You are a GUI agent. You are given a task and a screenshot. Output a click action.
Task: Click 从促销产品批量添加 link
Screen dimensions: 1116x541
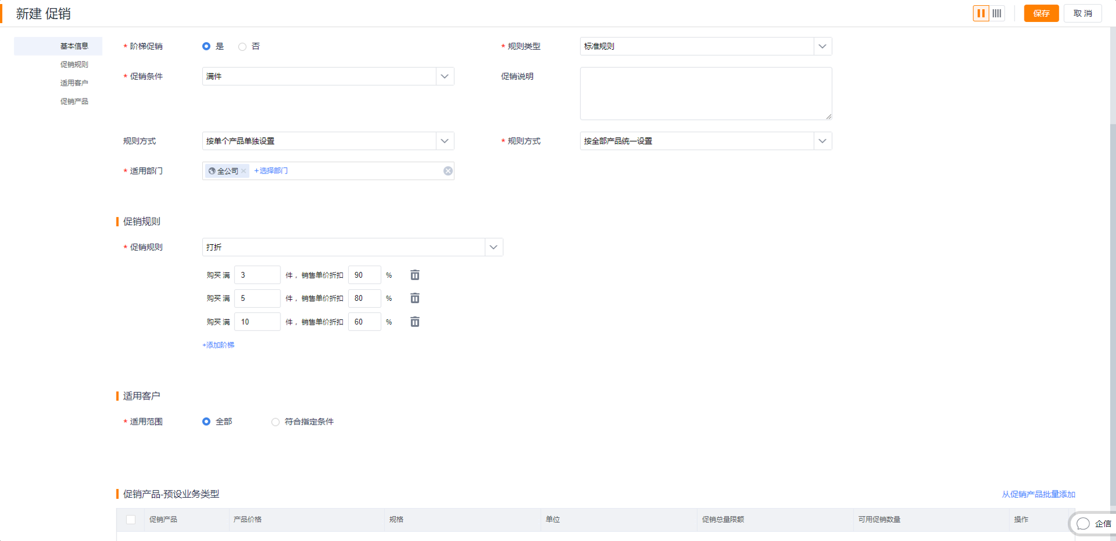point(1038,494)
